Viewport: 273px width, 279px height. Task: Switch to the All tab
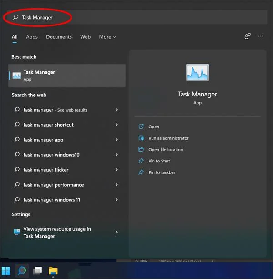(15, 37)
